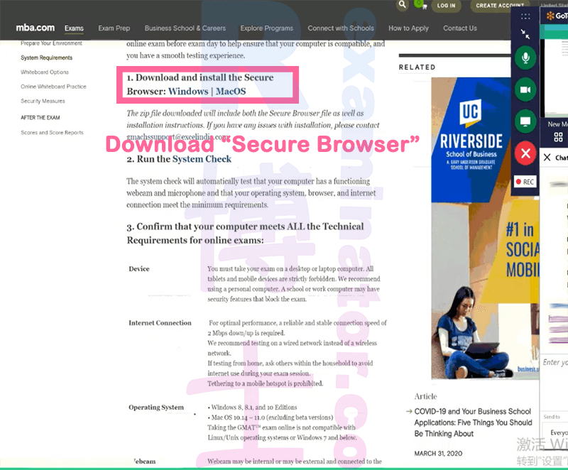The height and width of the screenshot is (470, 568).
Task: Open Online Whiteboard Practice sidebar link
Action: (53, 87)
